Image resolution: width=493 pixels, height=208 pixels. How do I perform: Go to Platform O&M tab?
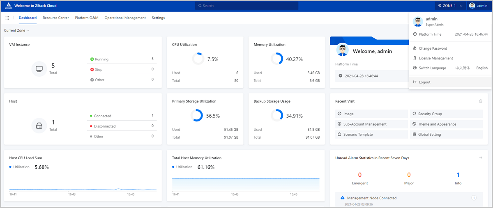(87, 18)
